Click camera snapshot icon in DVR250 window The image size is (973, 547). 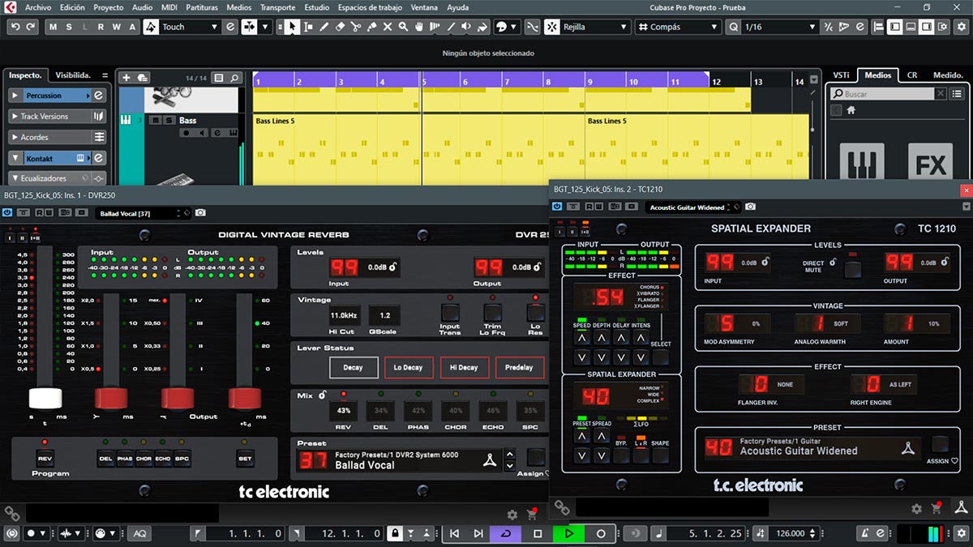click(x=200, y=213)
